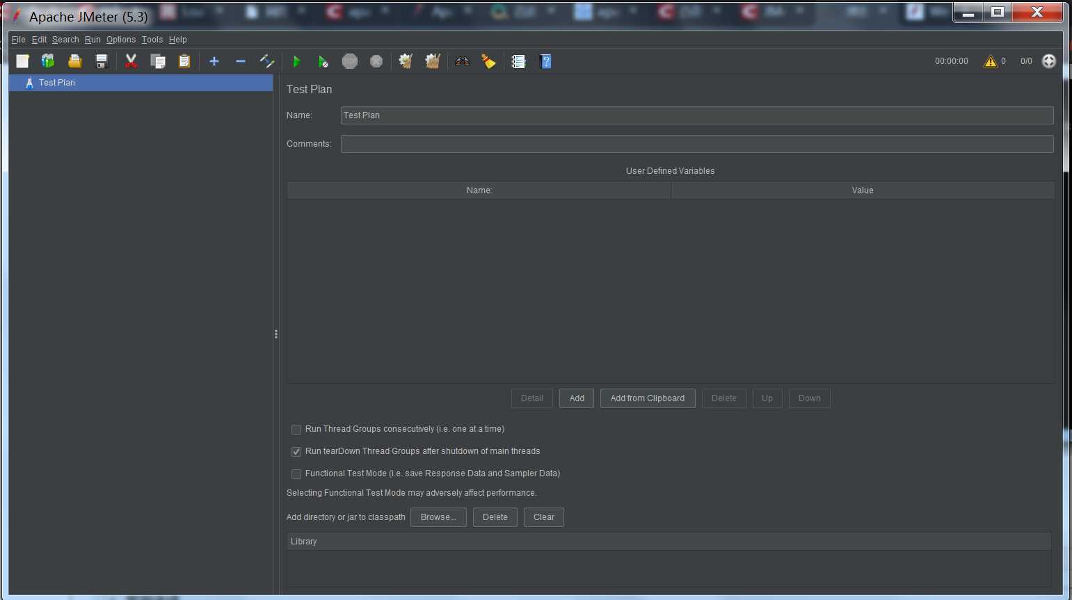Viewport: 1072px width, 600px height.
Task: Click the Stop test icon
Action: pyautogui.click(x=350, y=61)
